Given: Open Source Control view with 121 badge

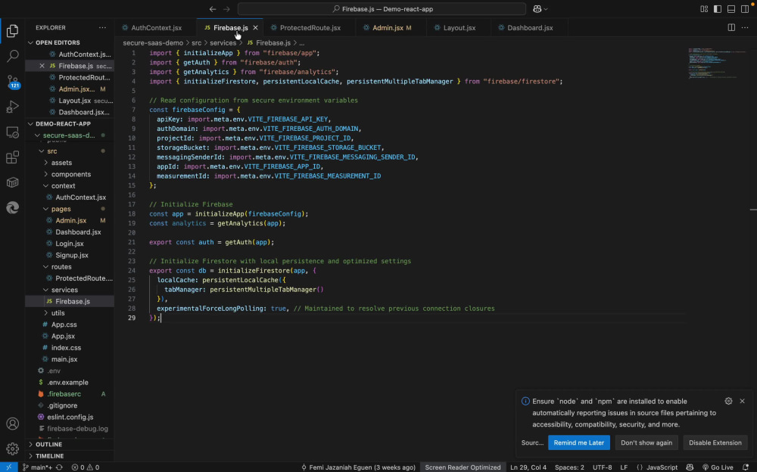Looking at the screenshot, I should (x=13, y=82).
